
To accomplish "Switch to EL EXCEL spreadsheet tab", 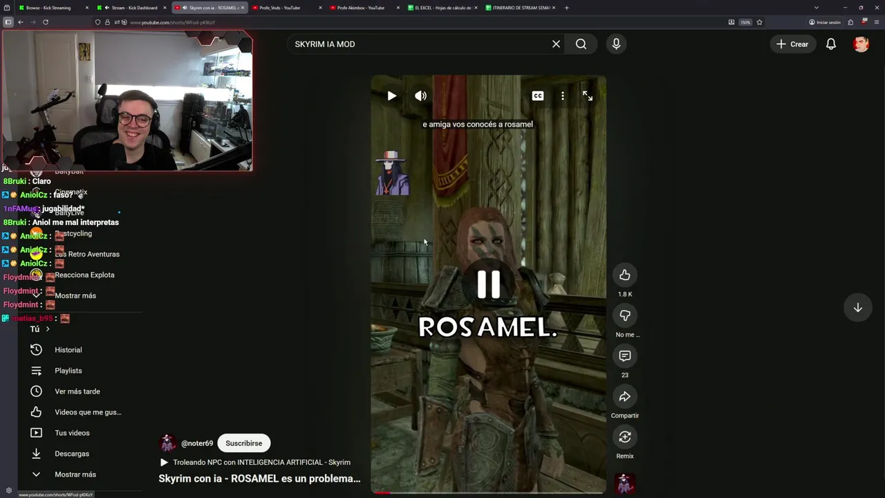I will click(442, 8).
